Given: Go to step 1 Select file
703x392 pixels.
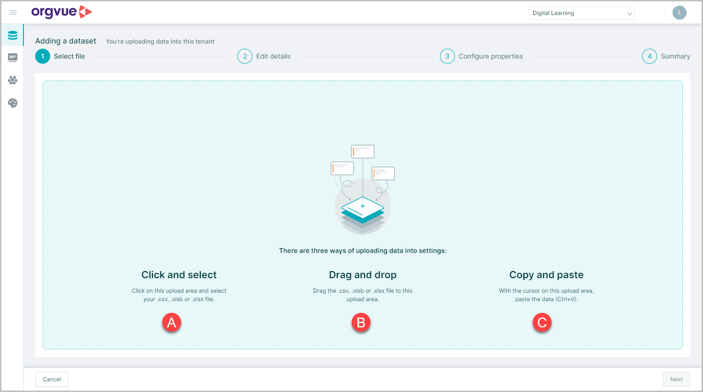Looking at the screenshot, I should point(60,56).
